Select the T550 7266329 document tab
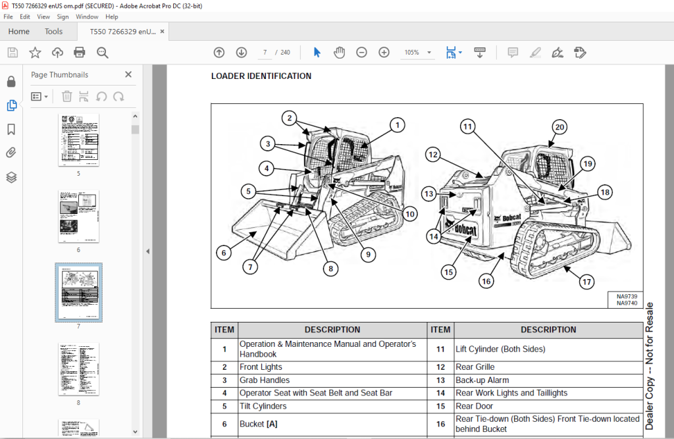Viewport: 674px width, 439px height. point(122,32)
